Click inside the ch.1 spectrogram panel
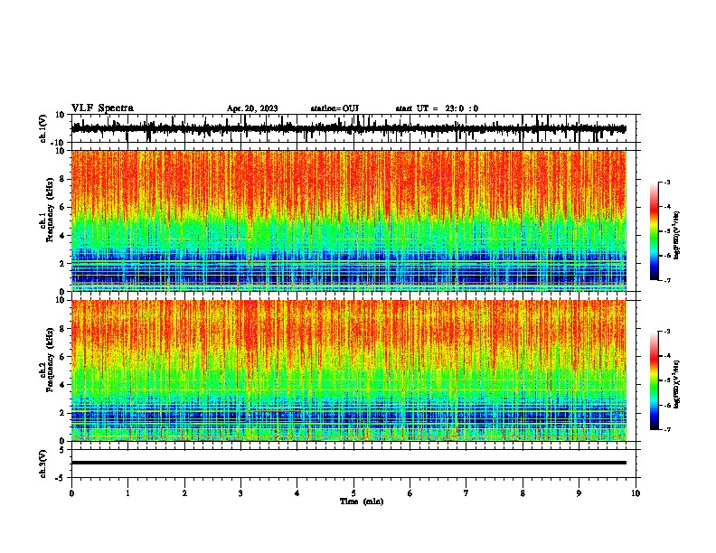 tap(349, 220)
